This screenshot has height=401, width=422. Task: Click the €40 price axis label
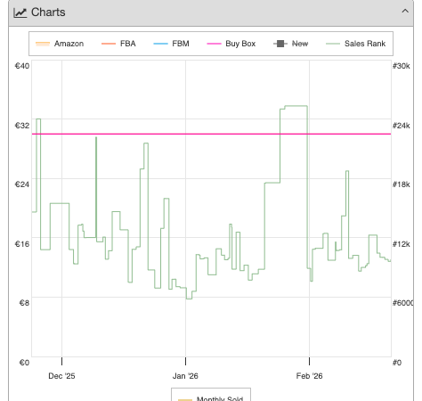point(22,66)
